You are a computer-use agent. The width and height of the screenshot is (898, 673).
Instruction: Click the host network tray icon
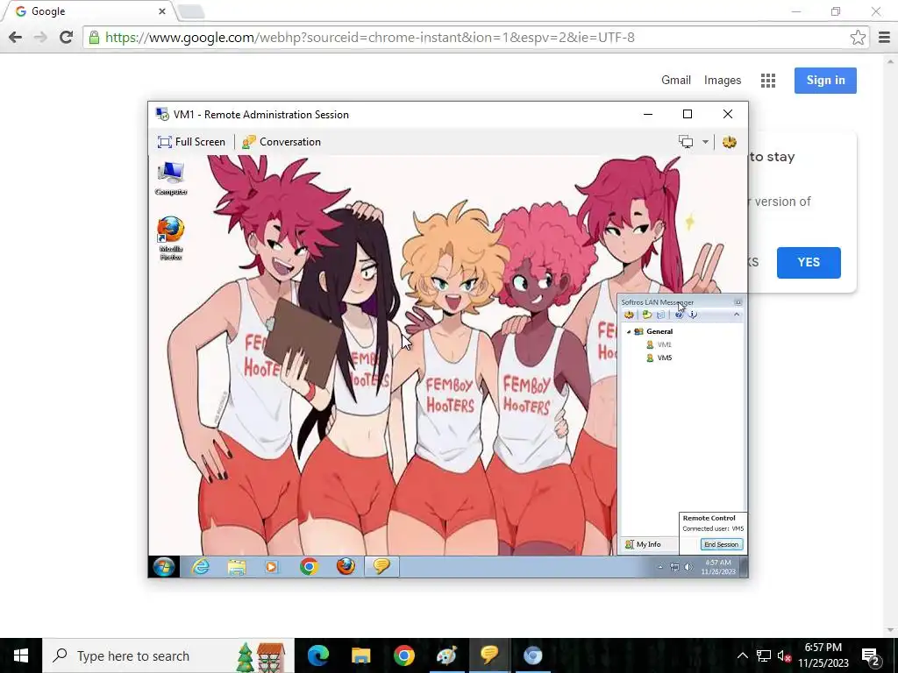pyautogui.click(x=764, y=655)
